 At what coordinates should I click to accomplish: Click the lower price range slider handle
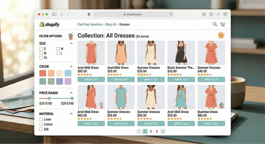point(49,98)
